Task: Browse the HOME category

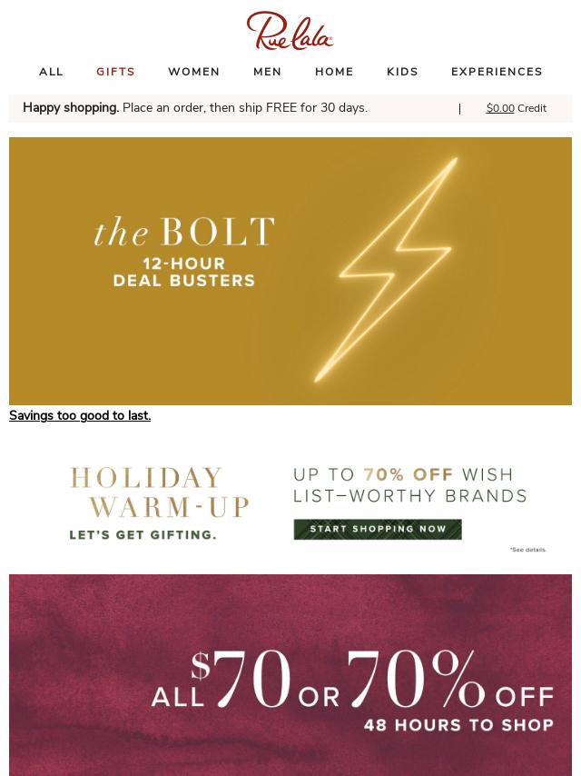Action: click(334, 72)
